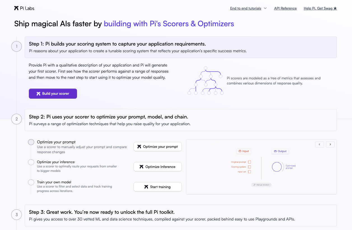Select the Optimize your inference step circle
The height and width of the screenshot is (230, 352).
click(x=31, y=162)
